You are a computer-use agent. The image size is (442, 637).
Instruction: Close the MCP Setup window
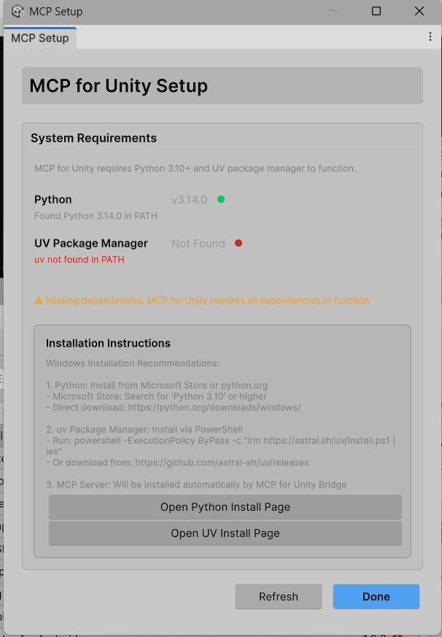point(419,12)
